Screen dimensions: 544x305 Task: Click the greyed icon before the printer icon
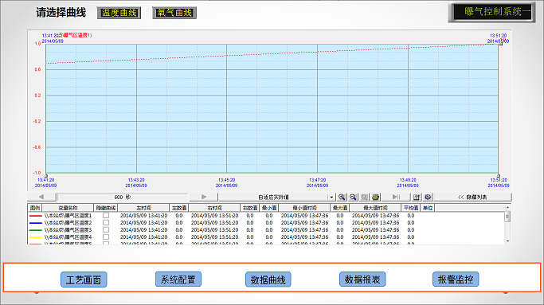pos(364,197)
